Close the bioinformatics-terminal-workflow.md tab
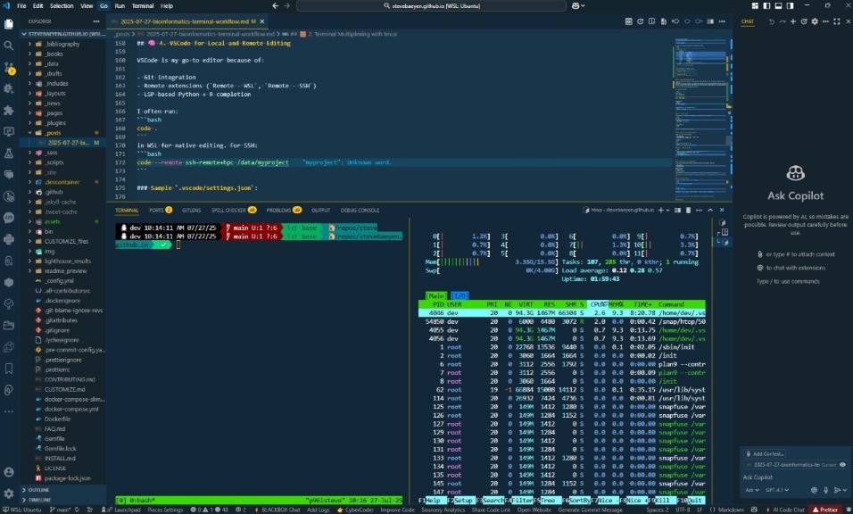 click(x=261, y=21)
